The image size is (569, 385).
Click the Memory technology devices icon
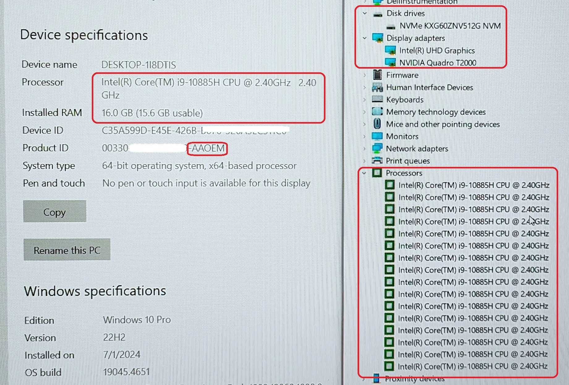(x=377, y=112)
